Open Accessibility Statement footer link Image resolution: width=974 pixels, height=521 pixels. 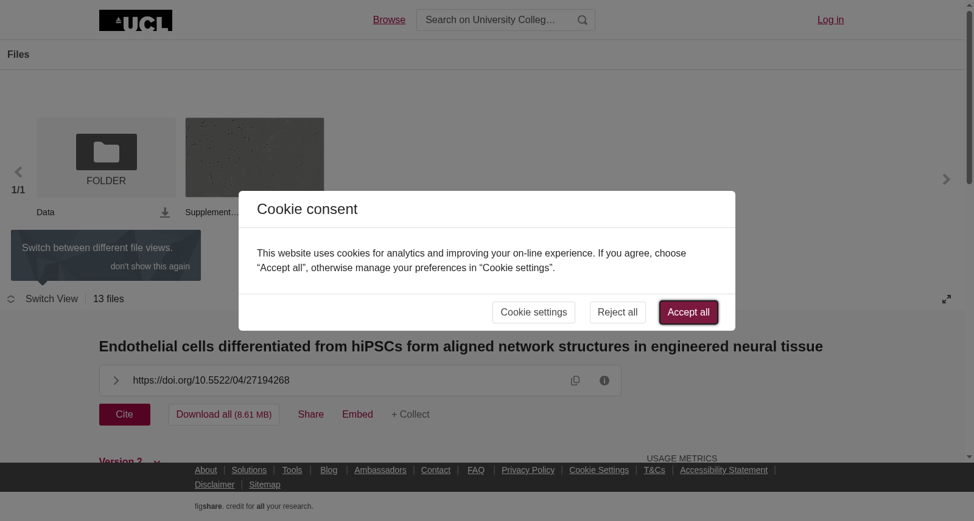(x=724, y=470)
